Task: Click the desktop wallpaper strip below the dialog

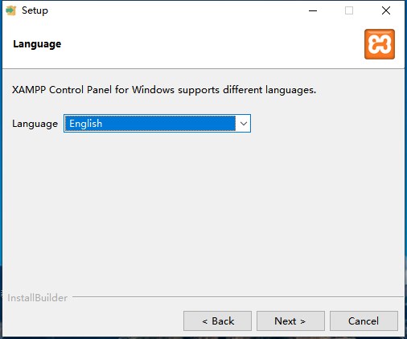Action: pos(203,337)
